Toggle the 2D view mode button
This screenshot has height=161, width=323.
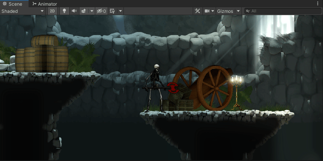pos(52,11)
